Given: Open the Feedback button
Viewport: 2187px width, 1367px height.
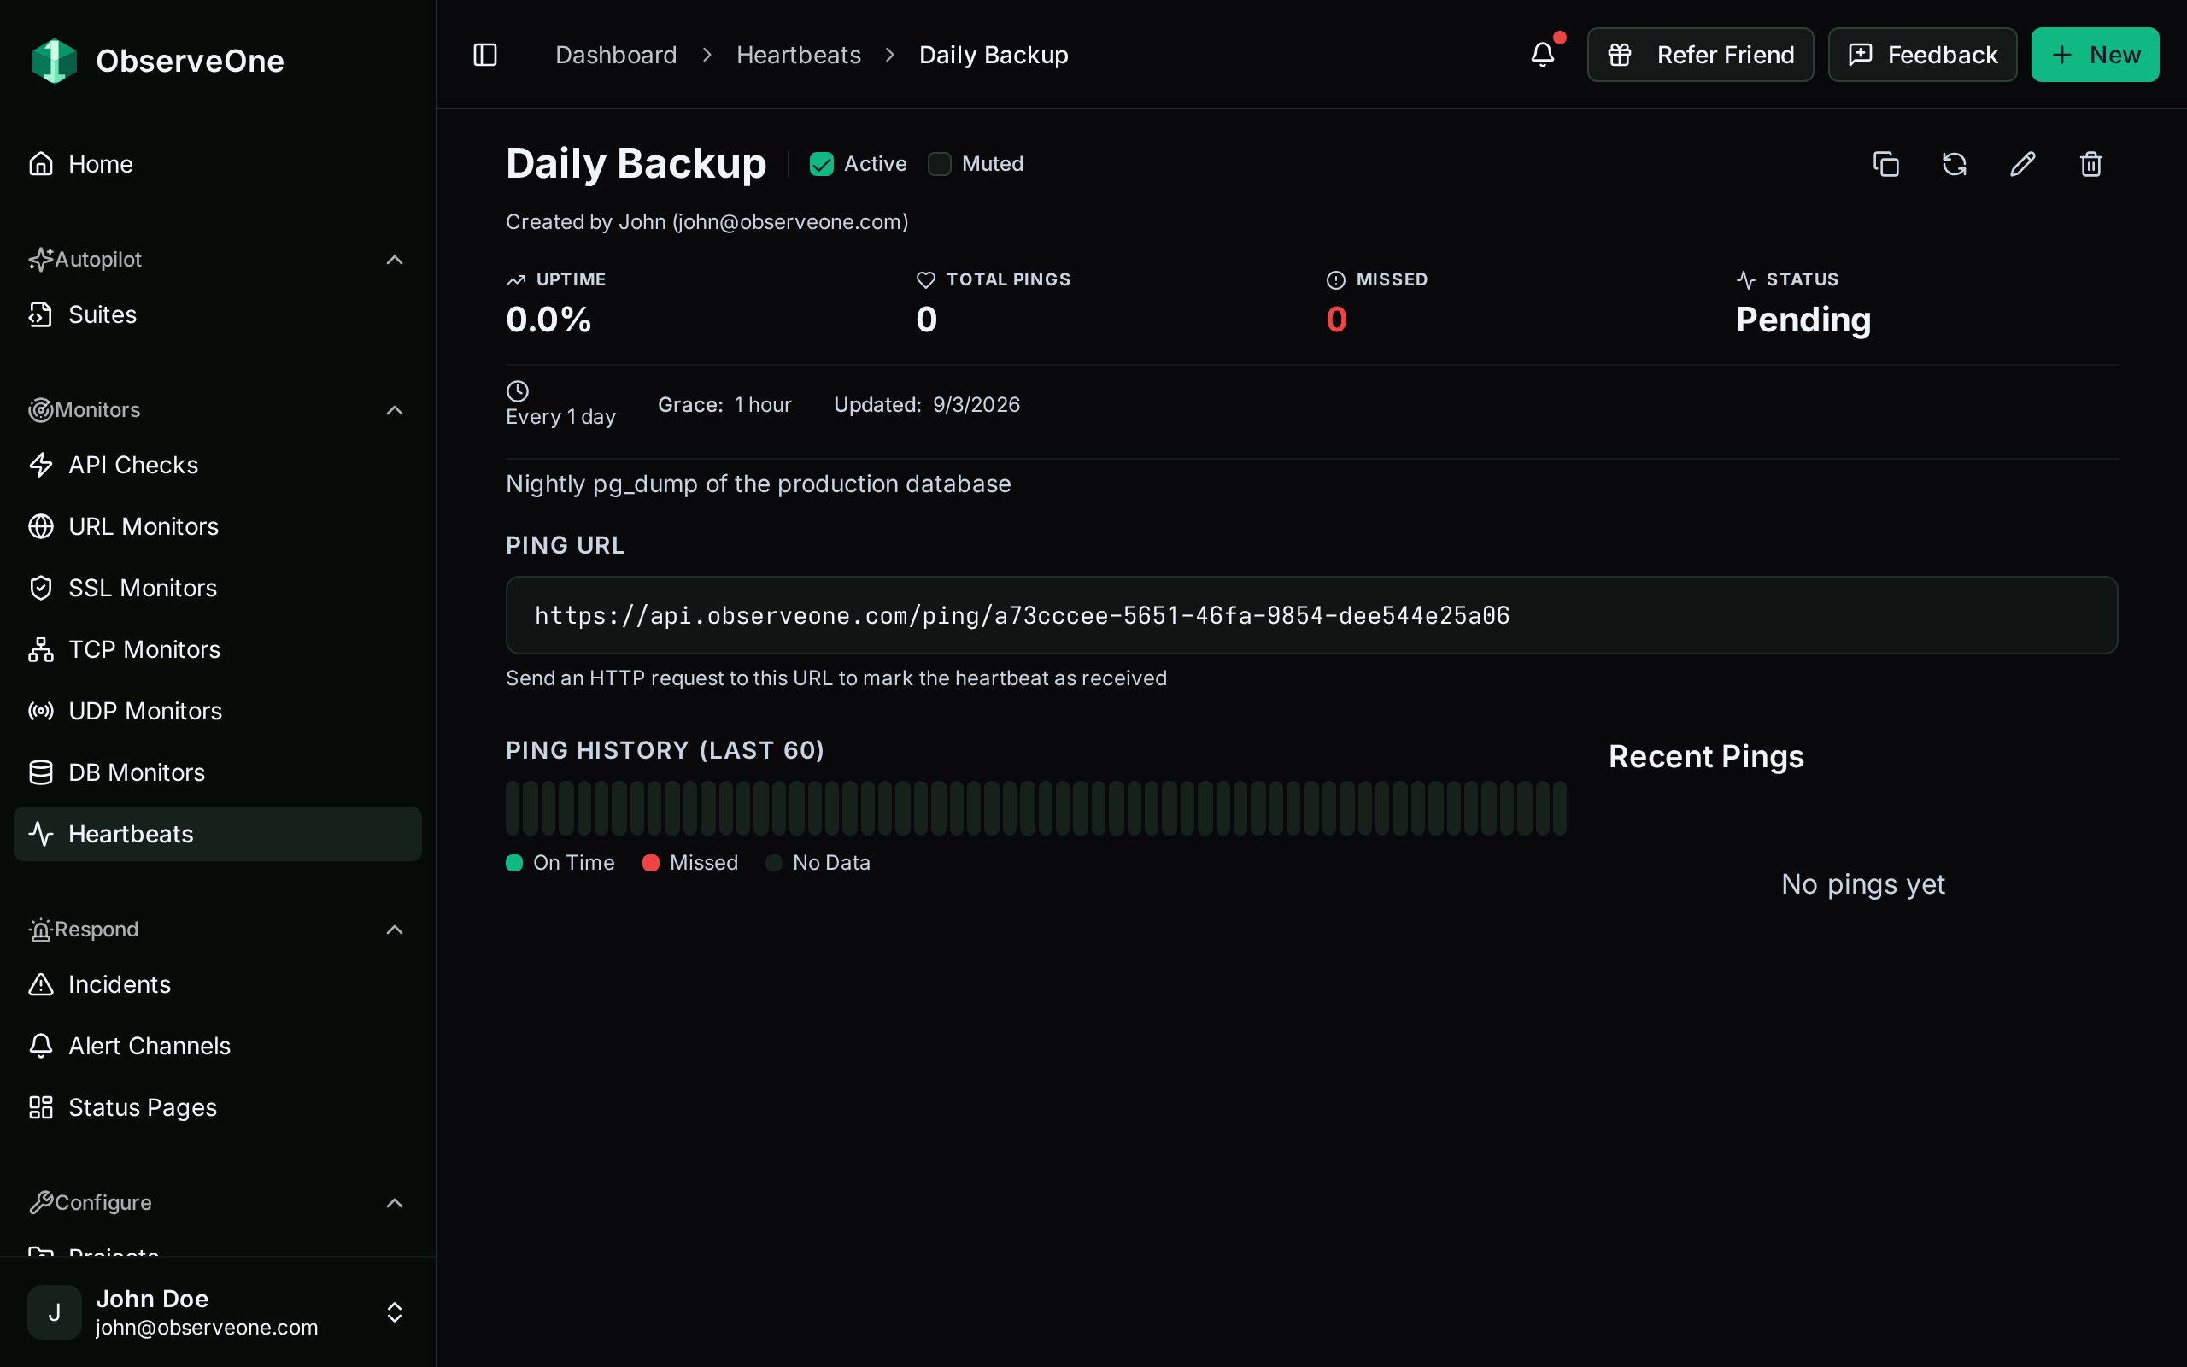Looking at the screenshot, I should click(1922, 56).
